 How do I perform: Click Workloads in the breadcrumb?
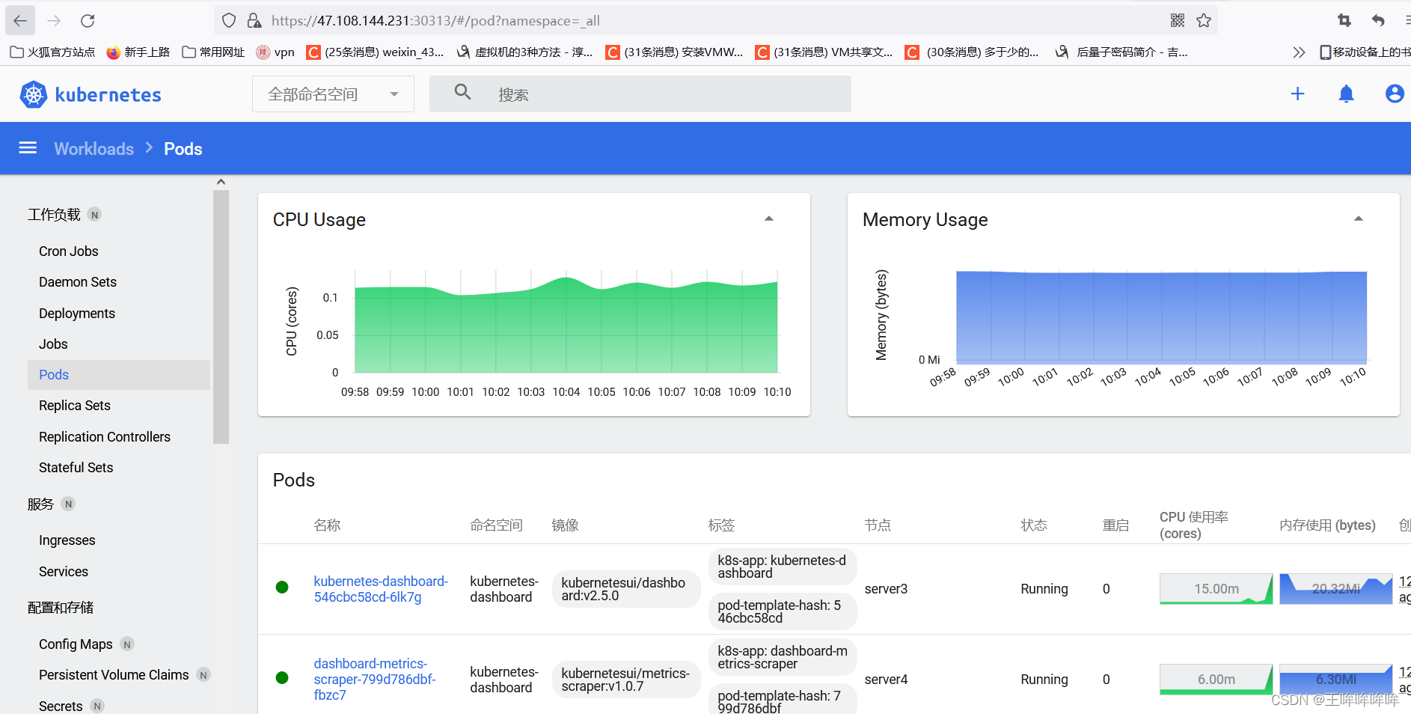pos(94,148)
